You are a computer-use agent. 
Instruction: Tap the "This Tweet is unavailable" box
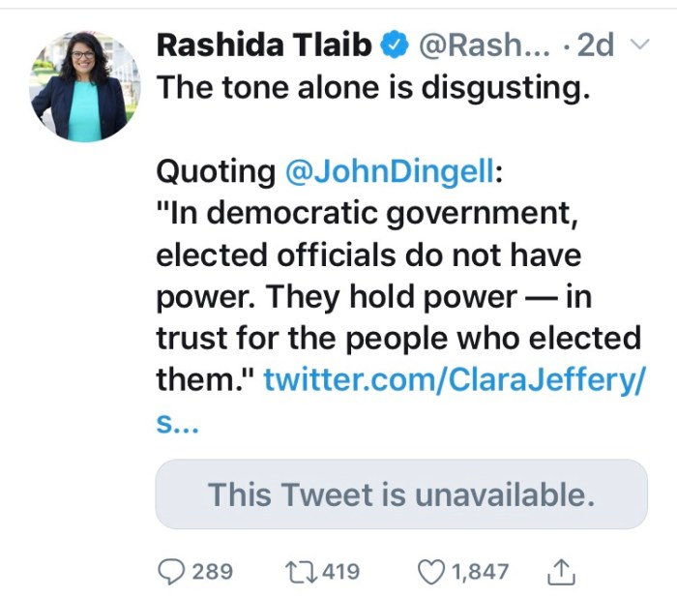pos(401,494)
